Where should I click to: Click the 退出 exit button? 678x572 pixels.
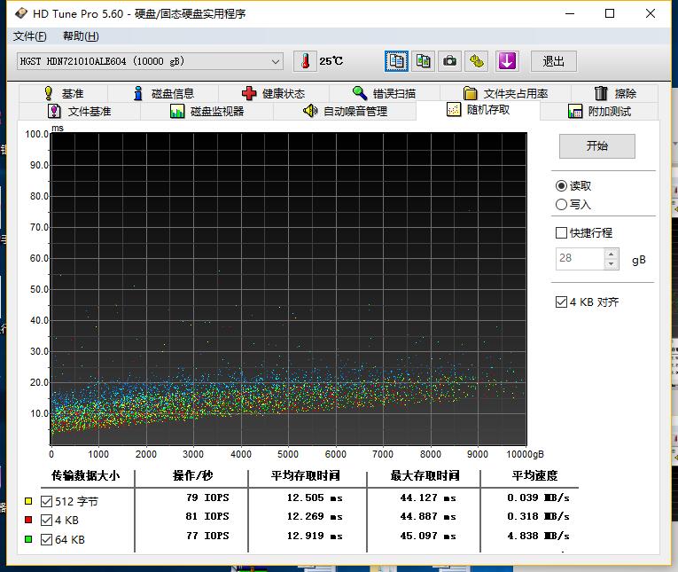coord(553,61)
